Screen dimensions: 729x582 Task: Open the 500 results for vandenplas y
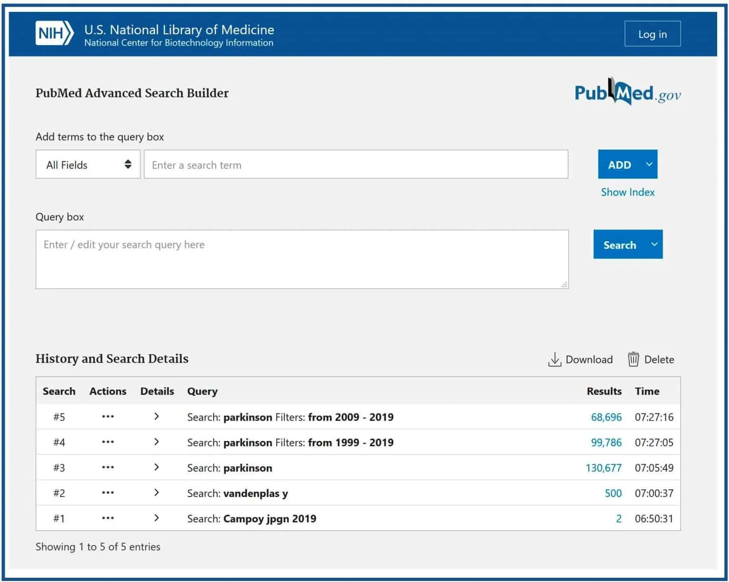coord(613,493)
